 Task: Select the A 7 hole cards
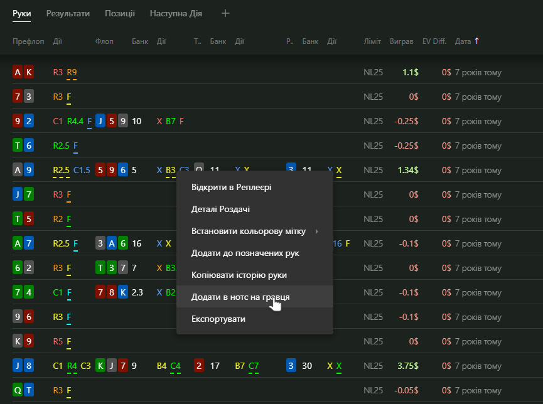click(x=23, y=243)
